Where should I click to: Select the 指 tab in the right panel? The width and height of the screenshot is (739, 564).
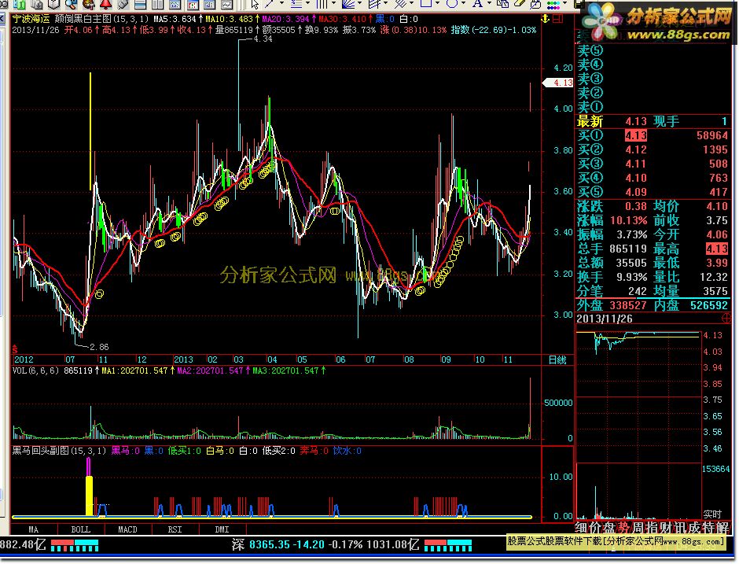coord(651,527)
